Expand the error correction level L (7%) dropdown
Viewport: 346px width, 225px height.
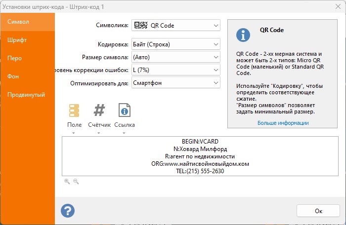175,70
